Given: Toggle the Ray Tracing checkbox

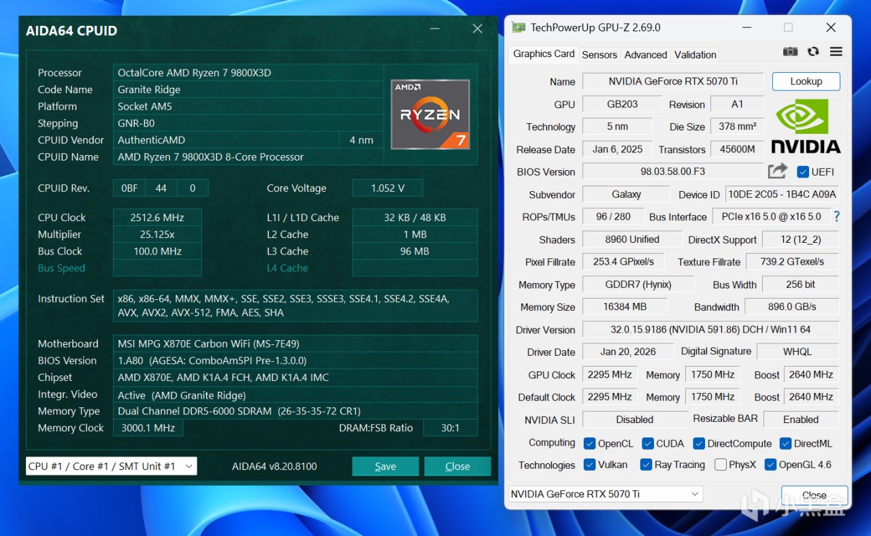Looking at the screenshot, I should (646, 465).
